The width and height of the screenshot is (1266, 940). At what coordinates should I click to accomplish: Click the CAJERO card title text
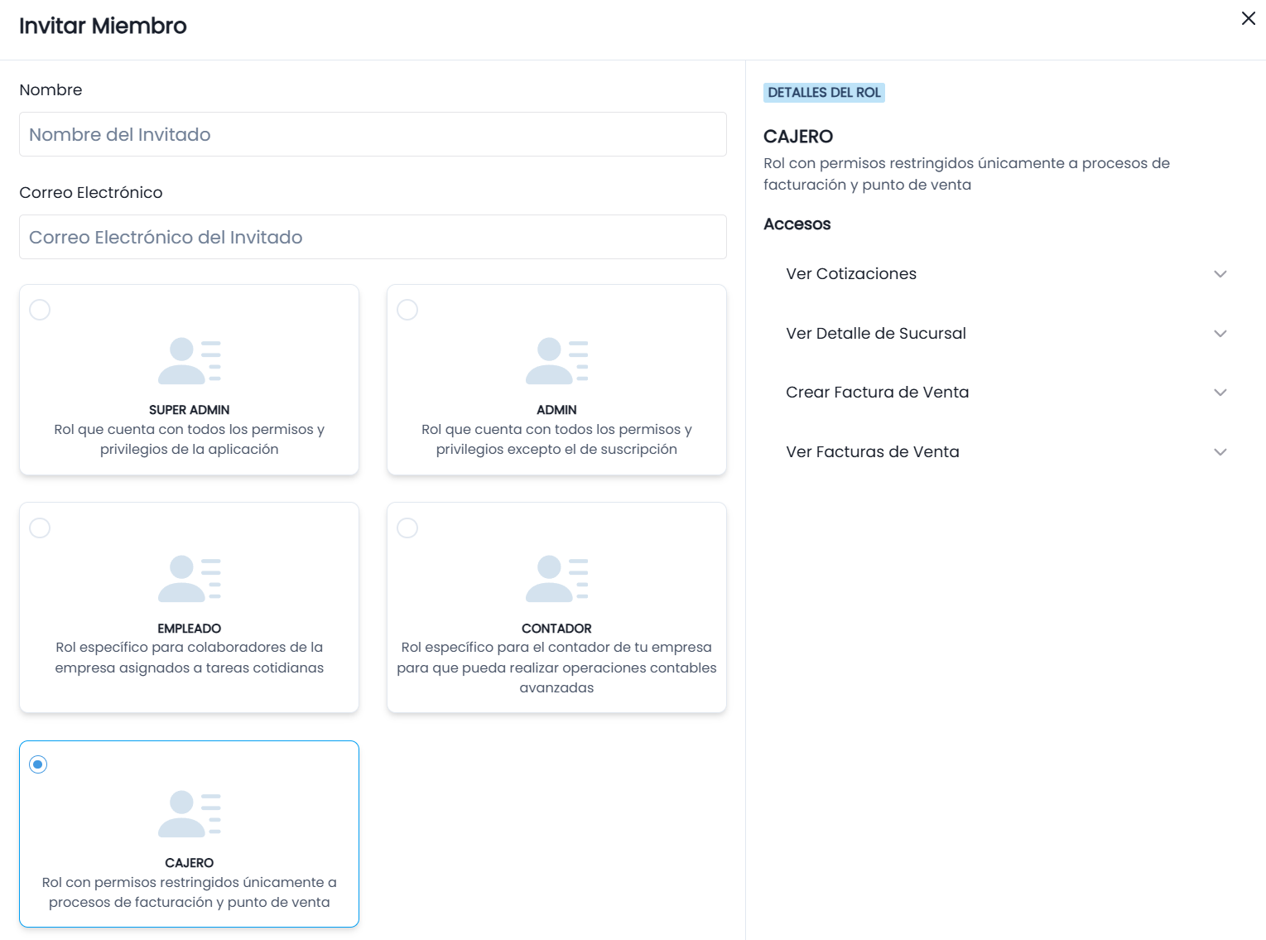pos(190,863)
